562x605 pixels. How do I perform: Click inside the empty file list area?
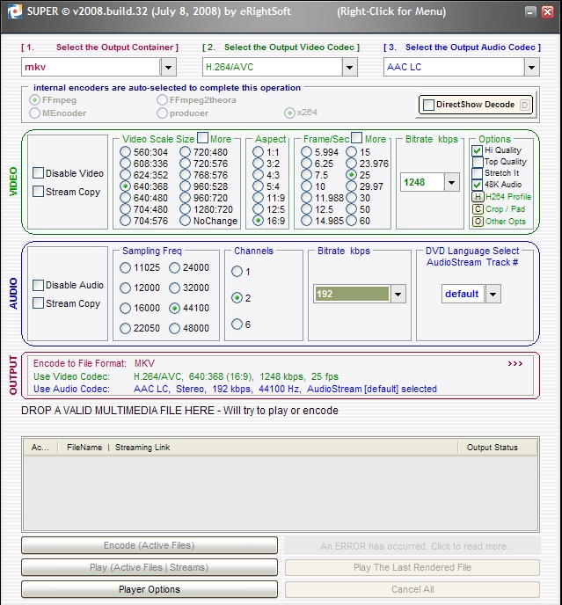(281, 493)
